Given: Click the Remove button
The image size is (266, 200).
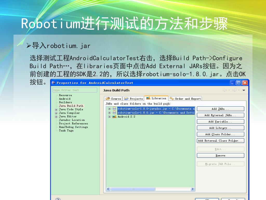Looking at the screenshot, I should (x=221, y=155).
